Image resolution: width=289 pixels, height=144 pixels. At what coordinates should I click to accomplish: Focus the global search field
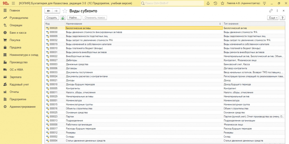pos(172,3)
